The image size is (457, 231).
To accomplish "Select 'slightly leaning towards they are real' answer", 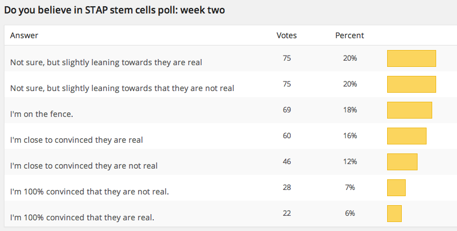I will tap(106, 62).
